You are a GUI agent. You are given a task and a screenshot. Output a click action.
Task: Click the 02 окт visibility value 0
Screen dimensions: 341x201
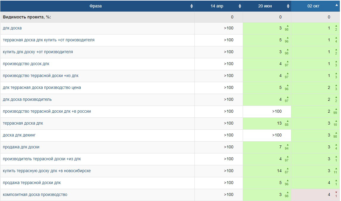pyautogui.click(x=329, y=17)
